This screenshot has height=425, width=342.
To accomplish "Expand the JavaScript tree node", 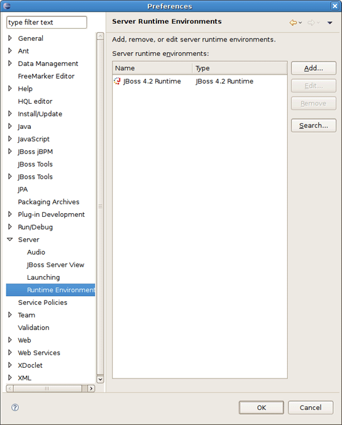I will [10, 139].
